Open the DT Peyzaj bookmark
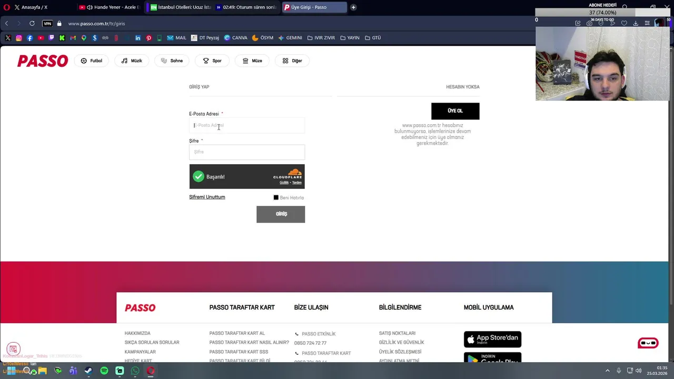Screen dimensions: 674x379 [205, 38]
